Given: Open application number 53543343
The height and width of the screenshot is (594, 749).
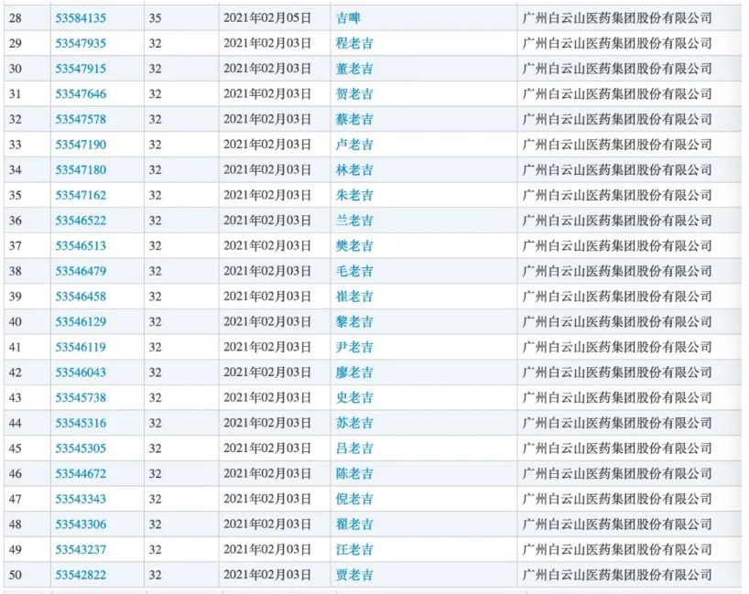Looking at the screenshot, I should click(81, 499).
